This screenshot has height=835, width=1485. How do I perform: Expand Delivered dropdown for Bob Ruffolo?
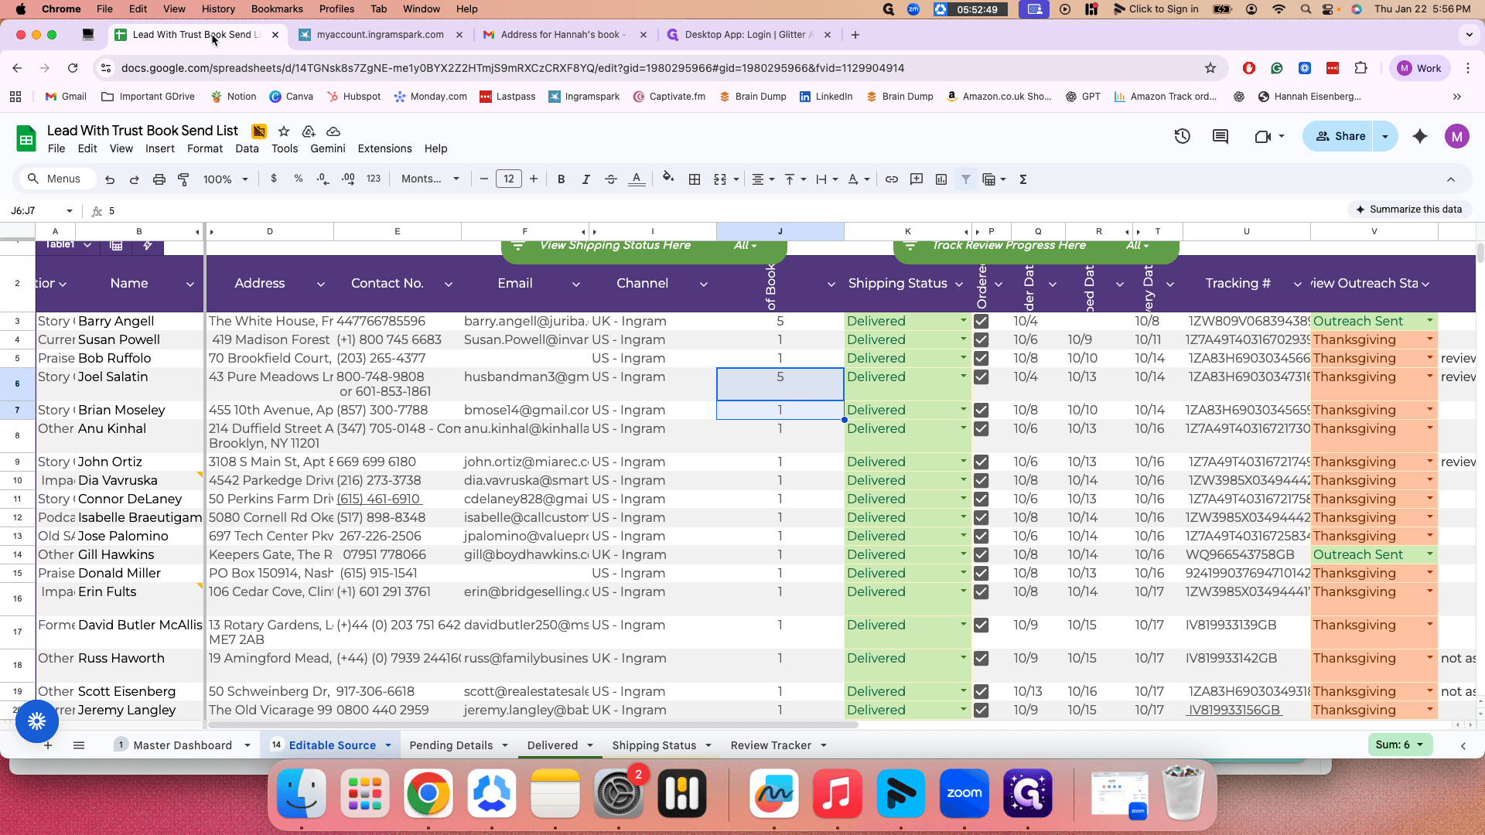pyautogui.click(x=964, y=358)
